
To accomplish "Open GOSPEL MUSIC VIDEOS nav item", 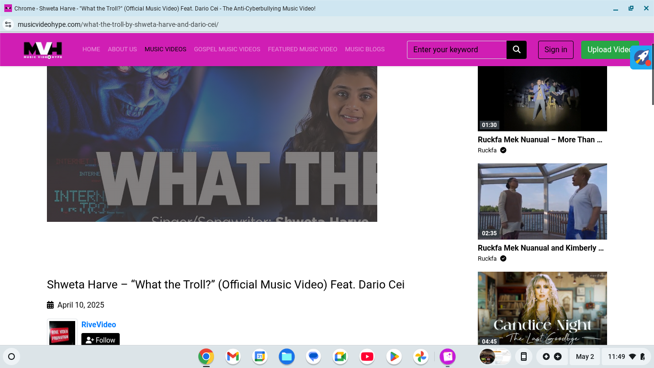I will [227, 49].
